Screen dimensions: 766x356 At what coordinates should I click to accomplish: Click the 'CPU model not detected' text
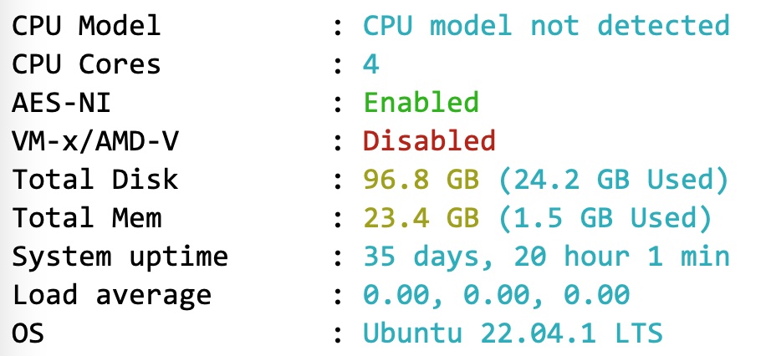click(545, 25)
